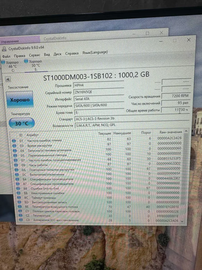Open the Правка menu

pyautogui.click(x=20, y=56)
